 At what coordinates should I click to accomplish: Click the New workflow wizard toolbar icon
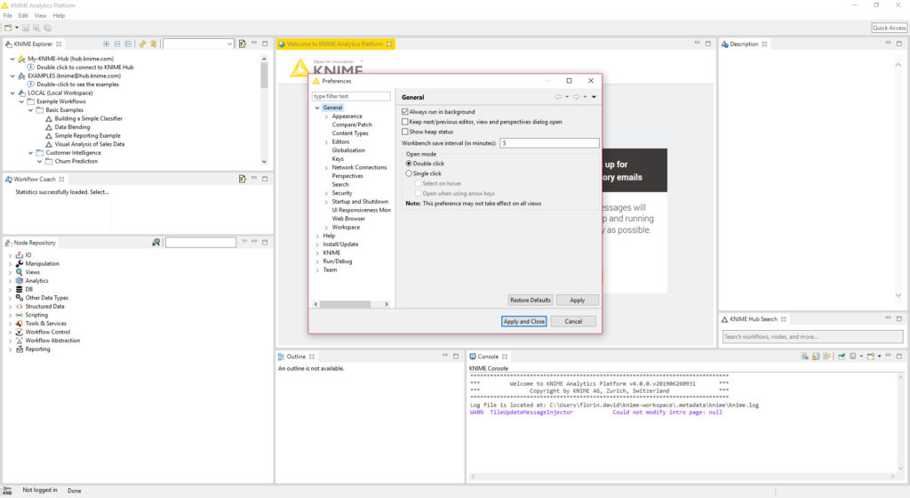click(x=8, y=28)
